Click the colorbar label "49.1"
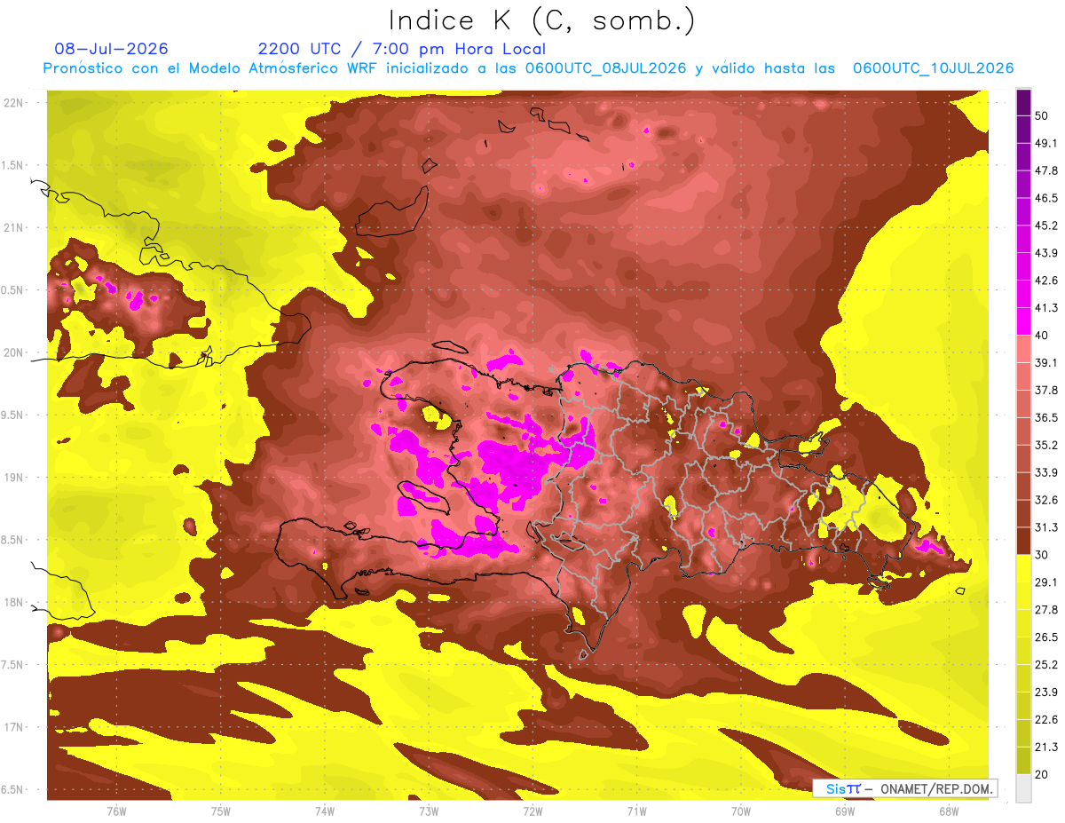 pyautogui.click(x=1045, y=144)
